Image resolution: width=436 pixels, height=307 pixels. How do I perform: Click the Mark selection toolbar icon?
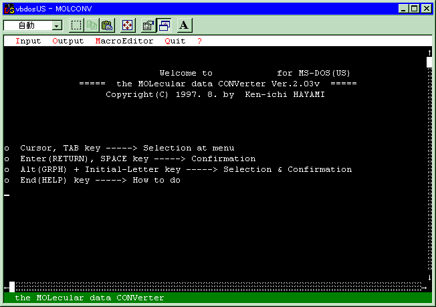(x=76, y=25)
